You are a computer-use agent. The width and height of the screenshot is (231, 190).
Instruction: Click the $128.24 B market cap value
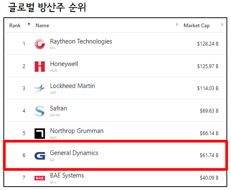coord(208,44)
